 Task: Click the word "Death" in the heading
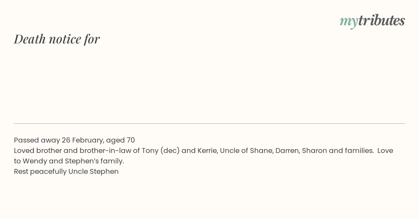(30, 39)
